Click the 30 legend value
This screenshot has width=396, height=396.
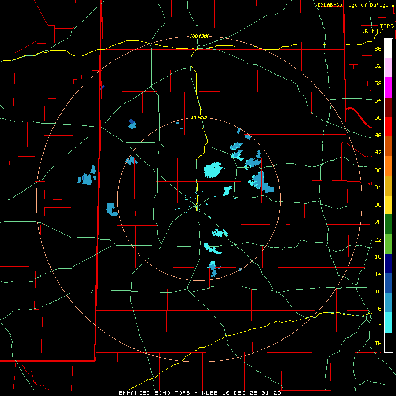coord(378,205)
